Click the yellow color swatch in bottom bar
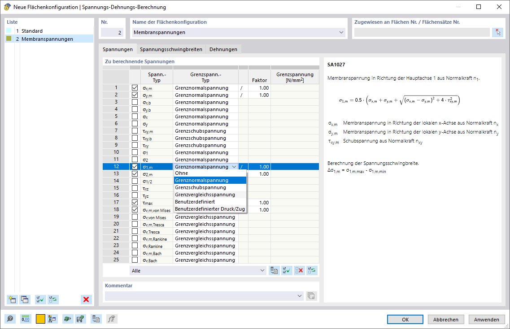This screenshot has height=329, width=510. (40, 319)
